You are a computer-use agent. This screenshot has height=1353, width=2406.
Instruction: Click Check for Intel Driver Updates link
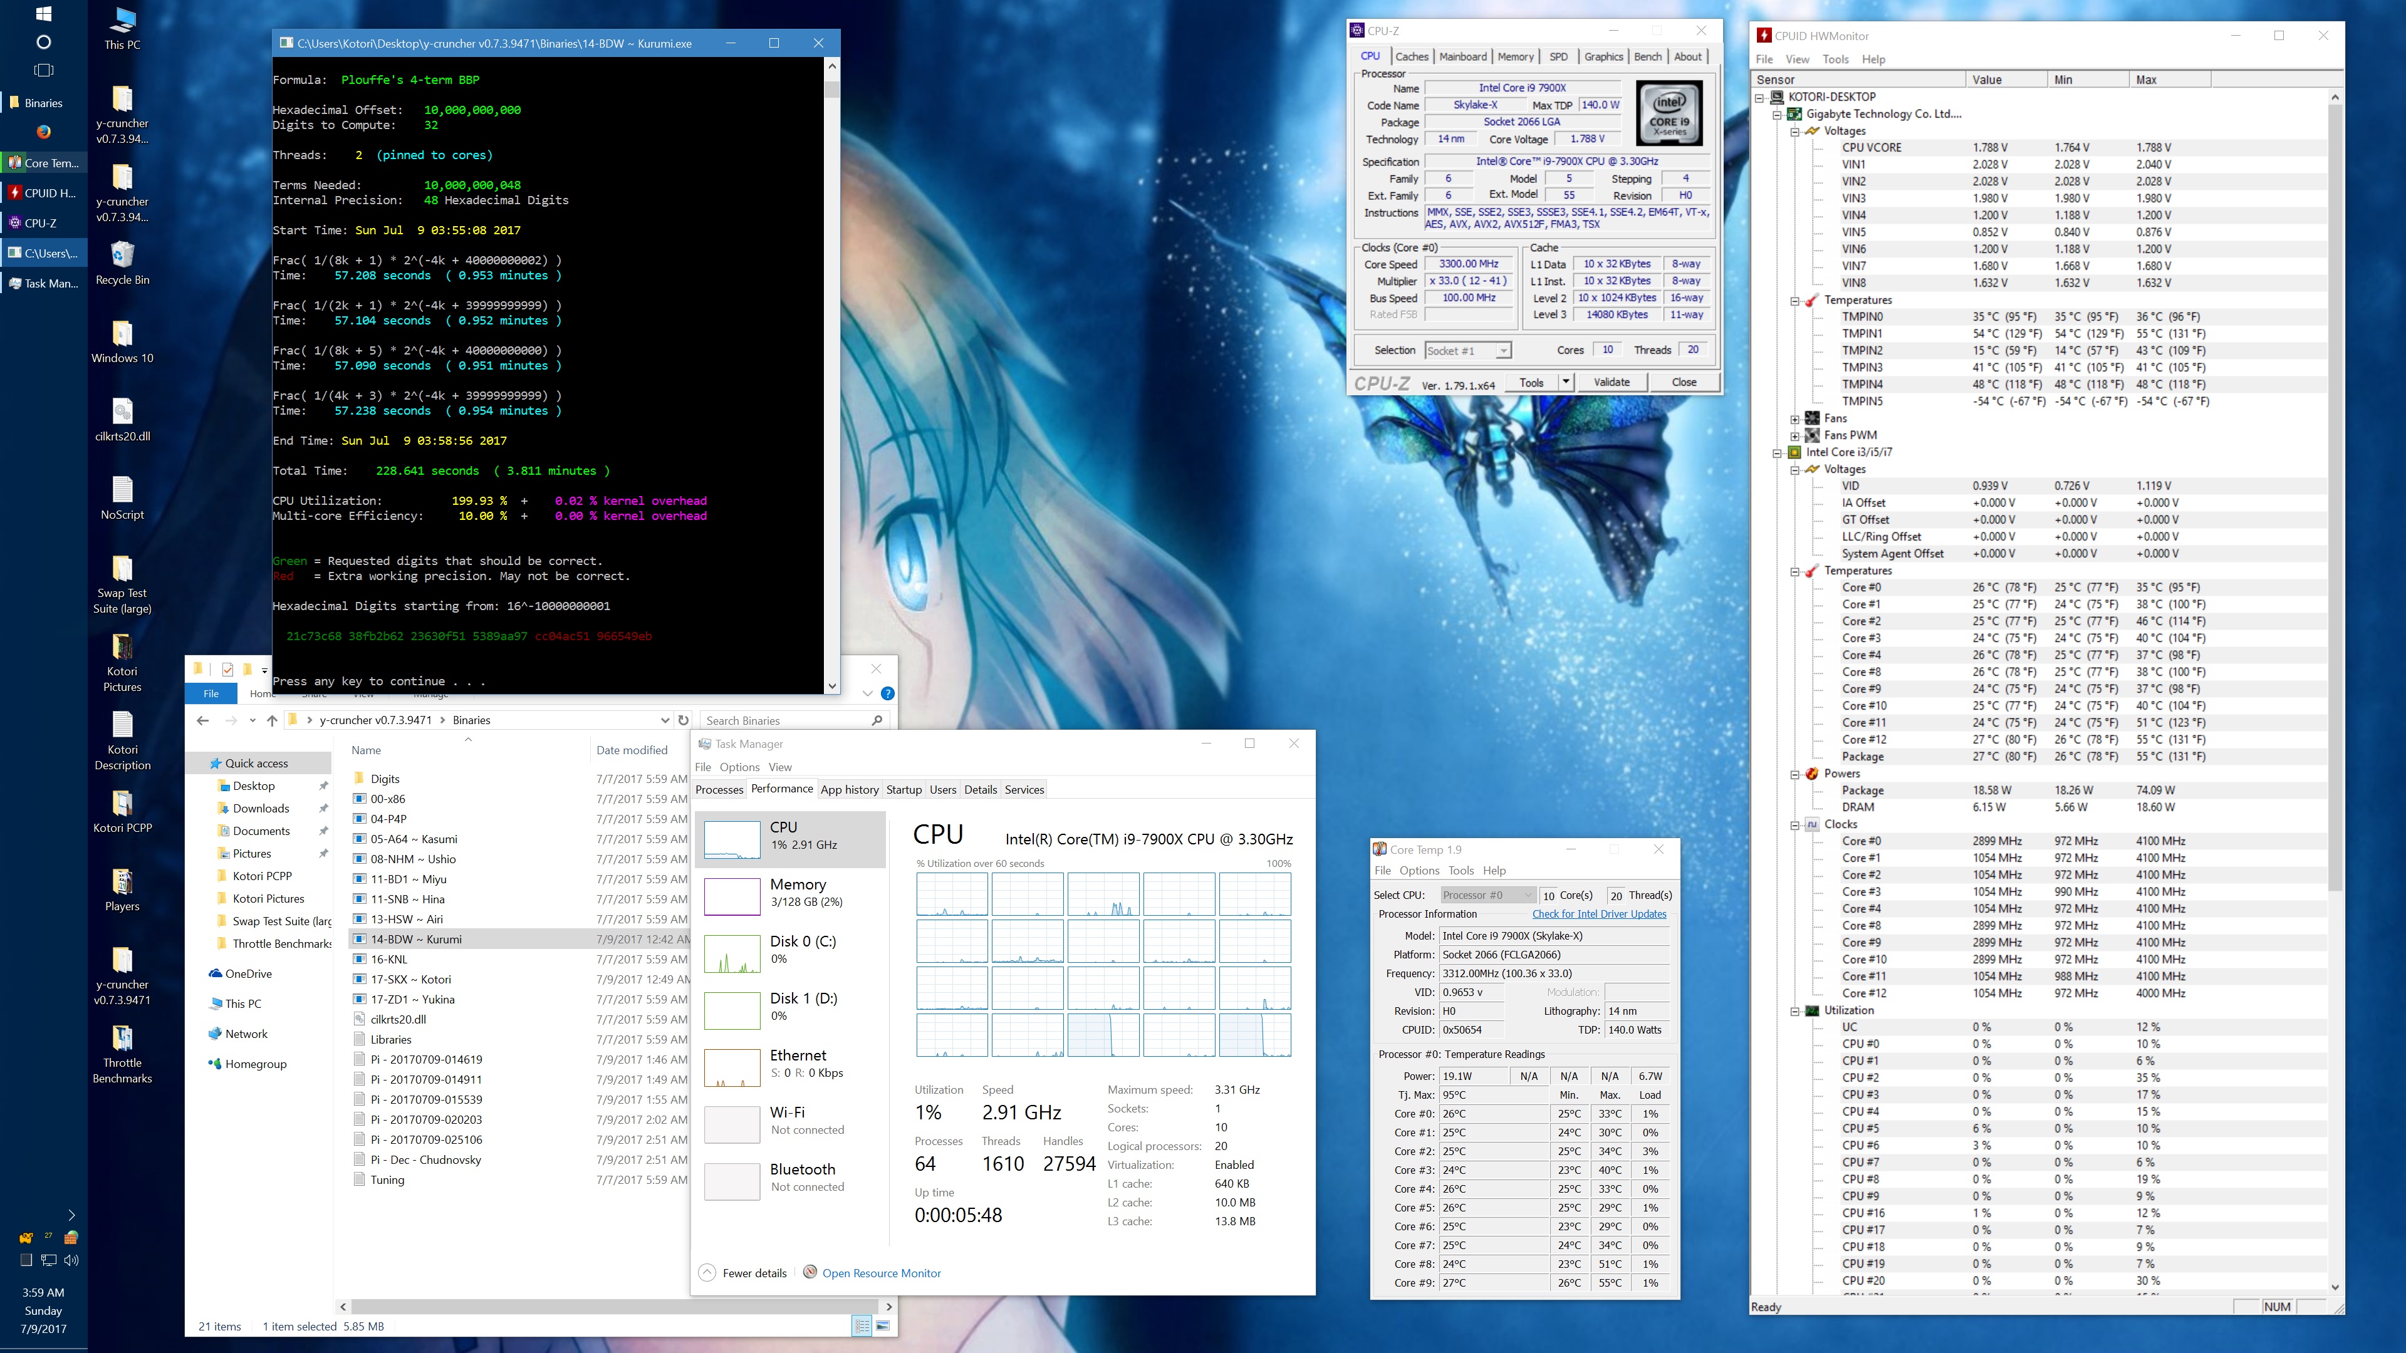[1598, 914]
